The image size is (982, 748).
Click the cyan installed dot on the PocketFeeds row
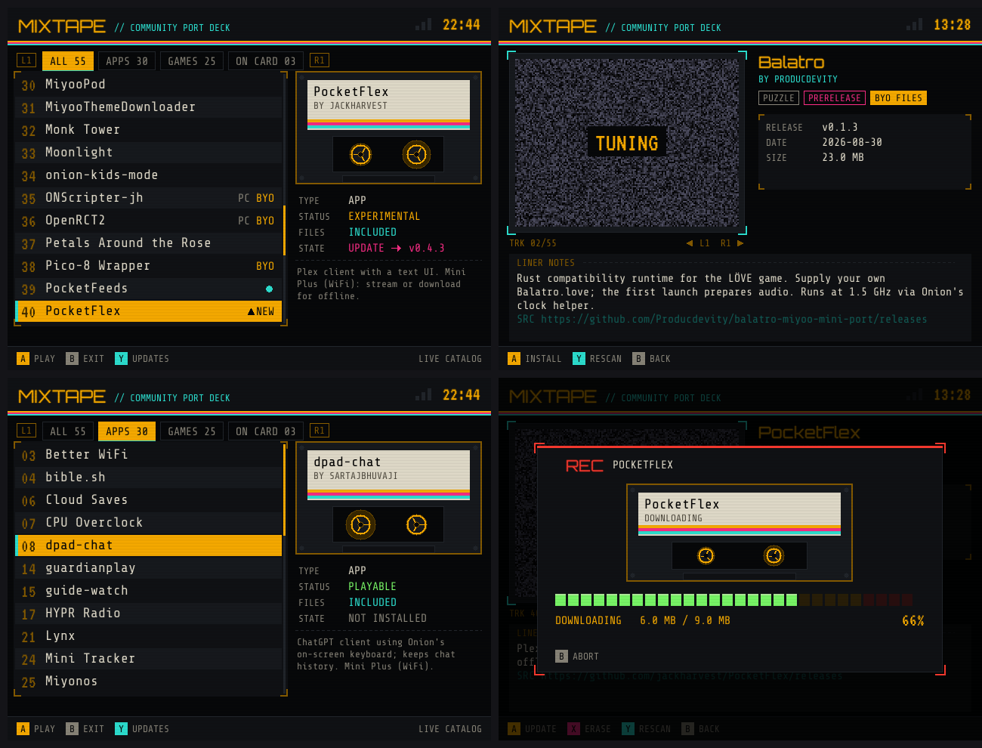tap(269, 289)
